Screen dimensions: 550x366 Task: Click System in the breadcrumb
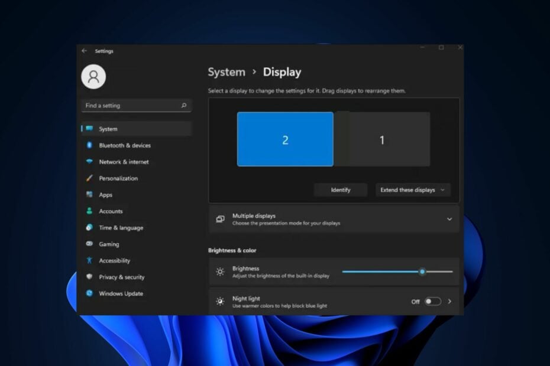point(226,72)
